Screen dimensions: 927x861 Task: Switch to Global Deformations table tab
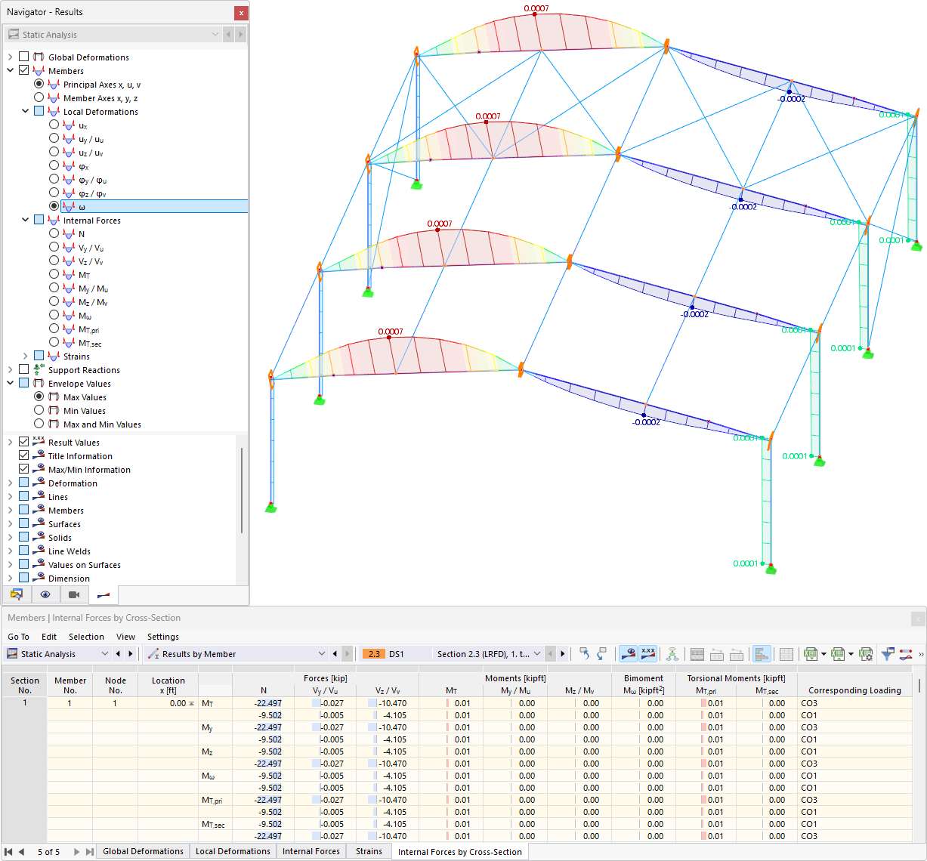(144, 852)
